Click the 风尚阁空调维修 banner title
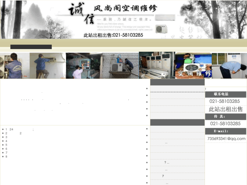The image size is (247, 185). (125, 8)
